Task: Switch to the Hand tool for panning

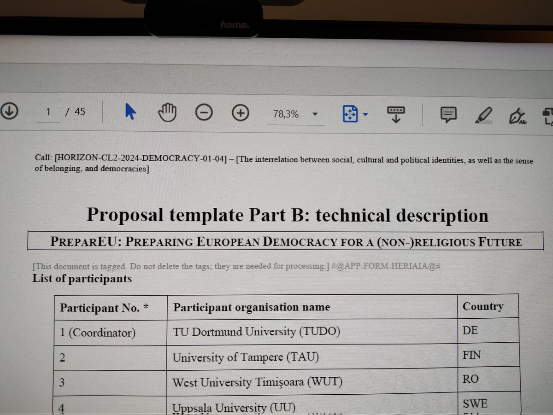Action: click(167, 112)
